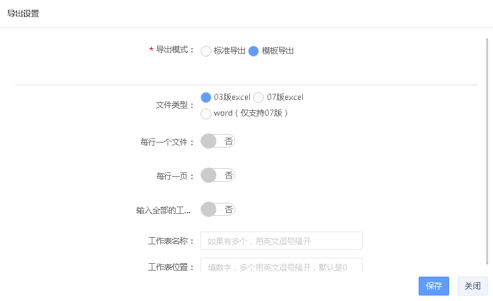The height and width of the screenshot is (301, 493).
Task: Click the 文件类型 field label
Action: click(x=175, y=105)
